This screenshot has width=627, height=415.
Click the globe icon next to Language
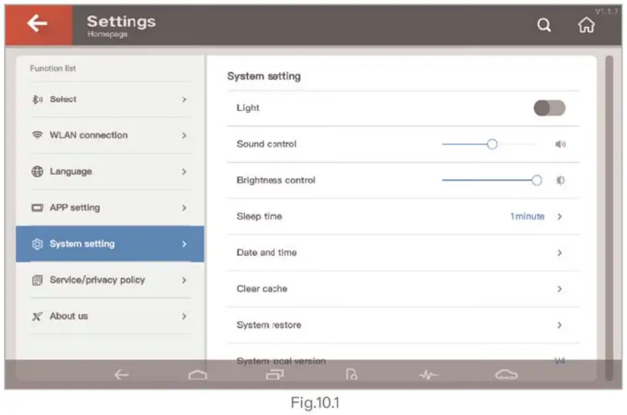[x=37, y=171]
